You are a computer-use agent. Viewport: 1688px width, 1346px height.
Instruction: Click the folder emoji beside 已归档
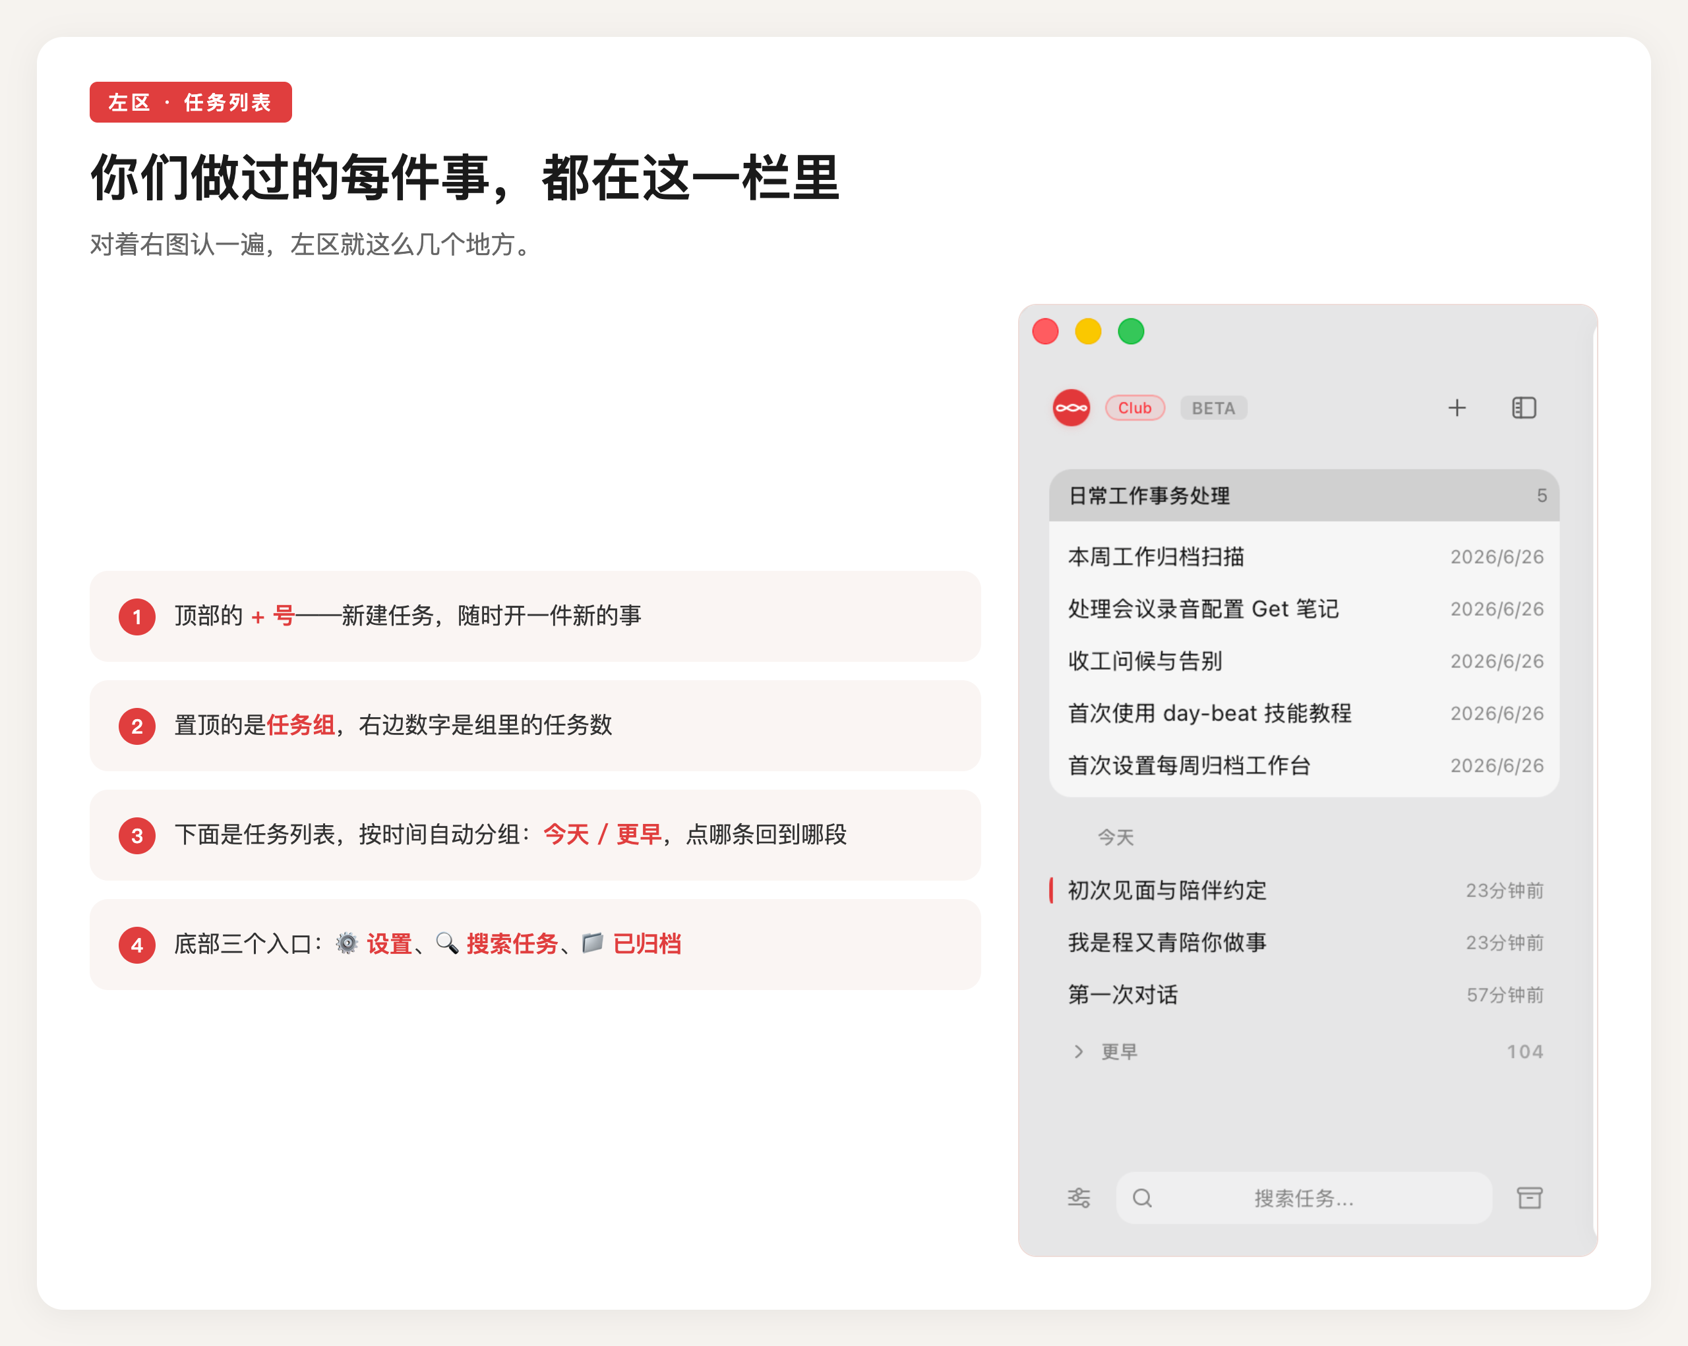pos(593,944)
